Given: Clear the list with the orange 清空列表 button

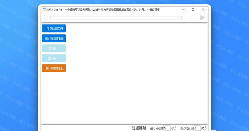Looking at the screenshot, I should (54, 68).
